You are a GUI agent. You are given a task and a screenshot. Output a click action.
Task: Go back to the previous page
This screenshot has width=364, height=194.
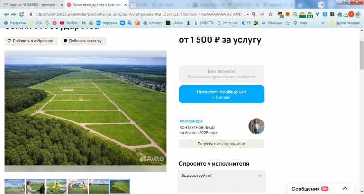pyautogui.click(x=6, y=14)
